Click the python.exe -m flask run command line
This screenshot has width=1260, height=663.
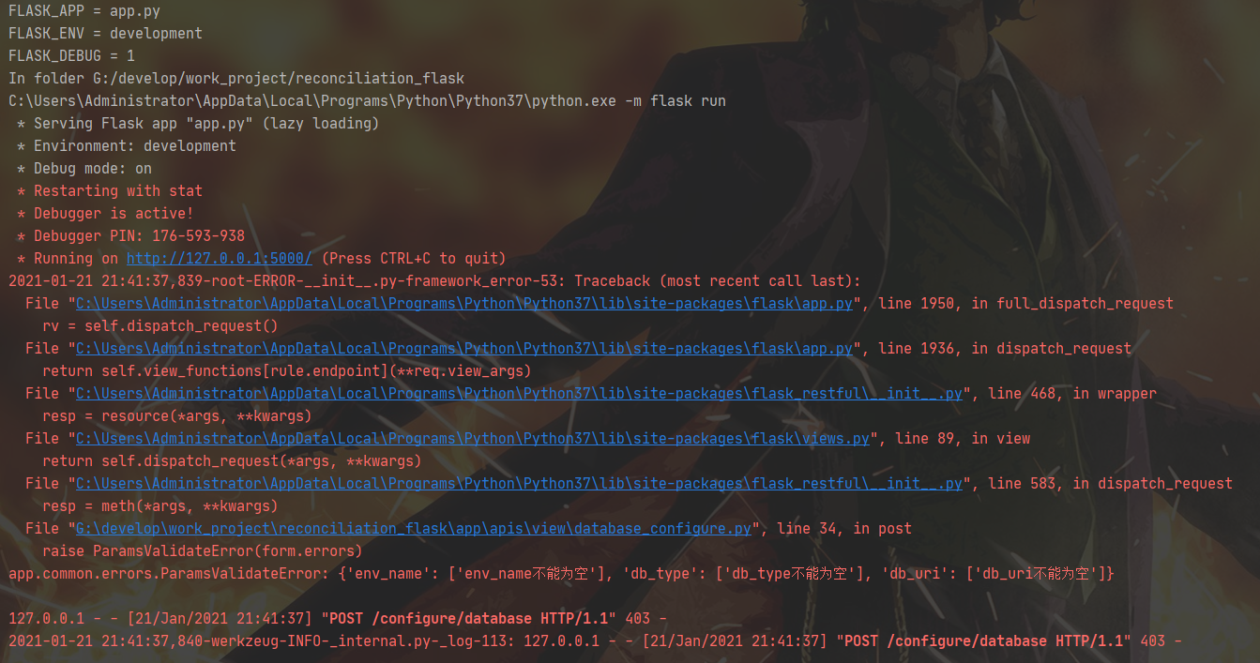click(367, 101)
